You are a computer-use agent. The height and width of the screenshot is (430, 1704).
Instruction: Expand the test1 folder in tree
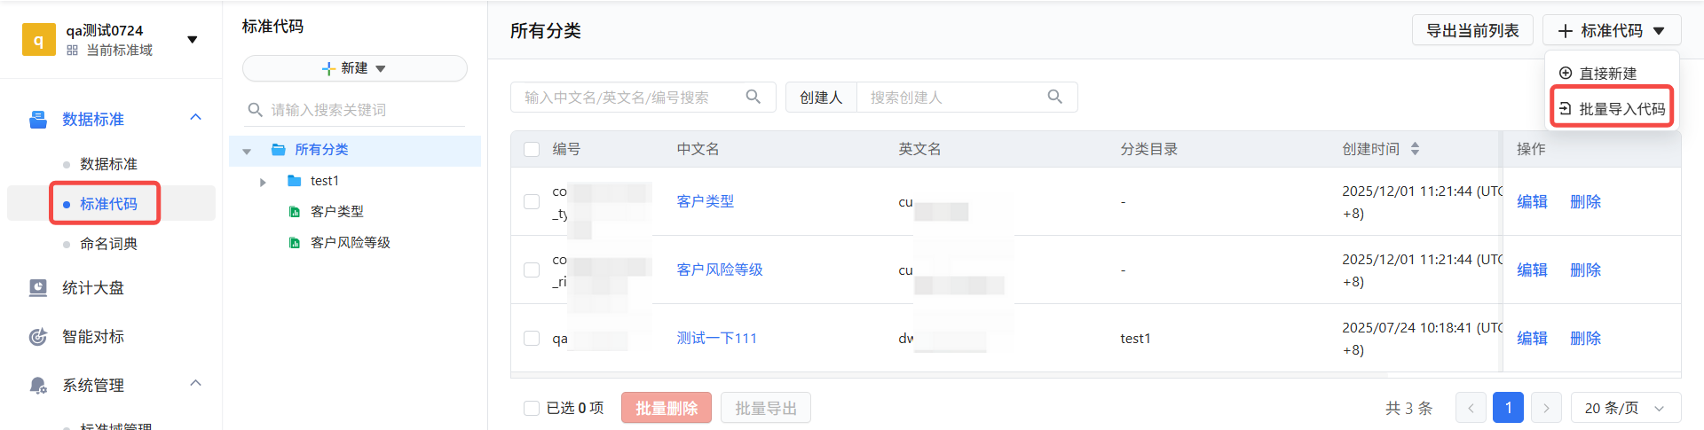coord(263,182)
